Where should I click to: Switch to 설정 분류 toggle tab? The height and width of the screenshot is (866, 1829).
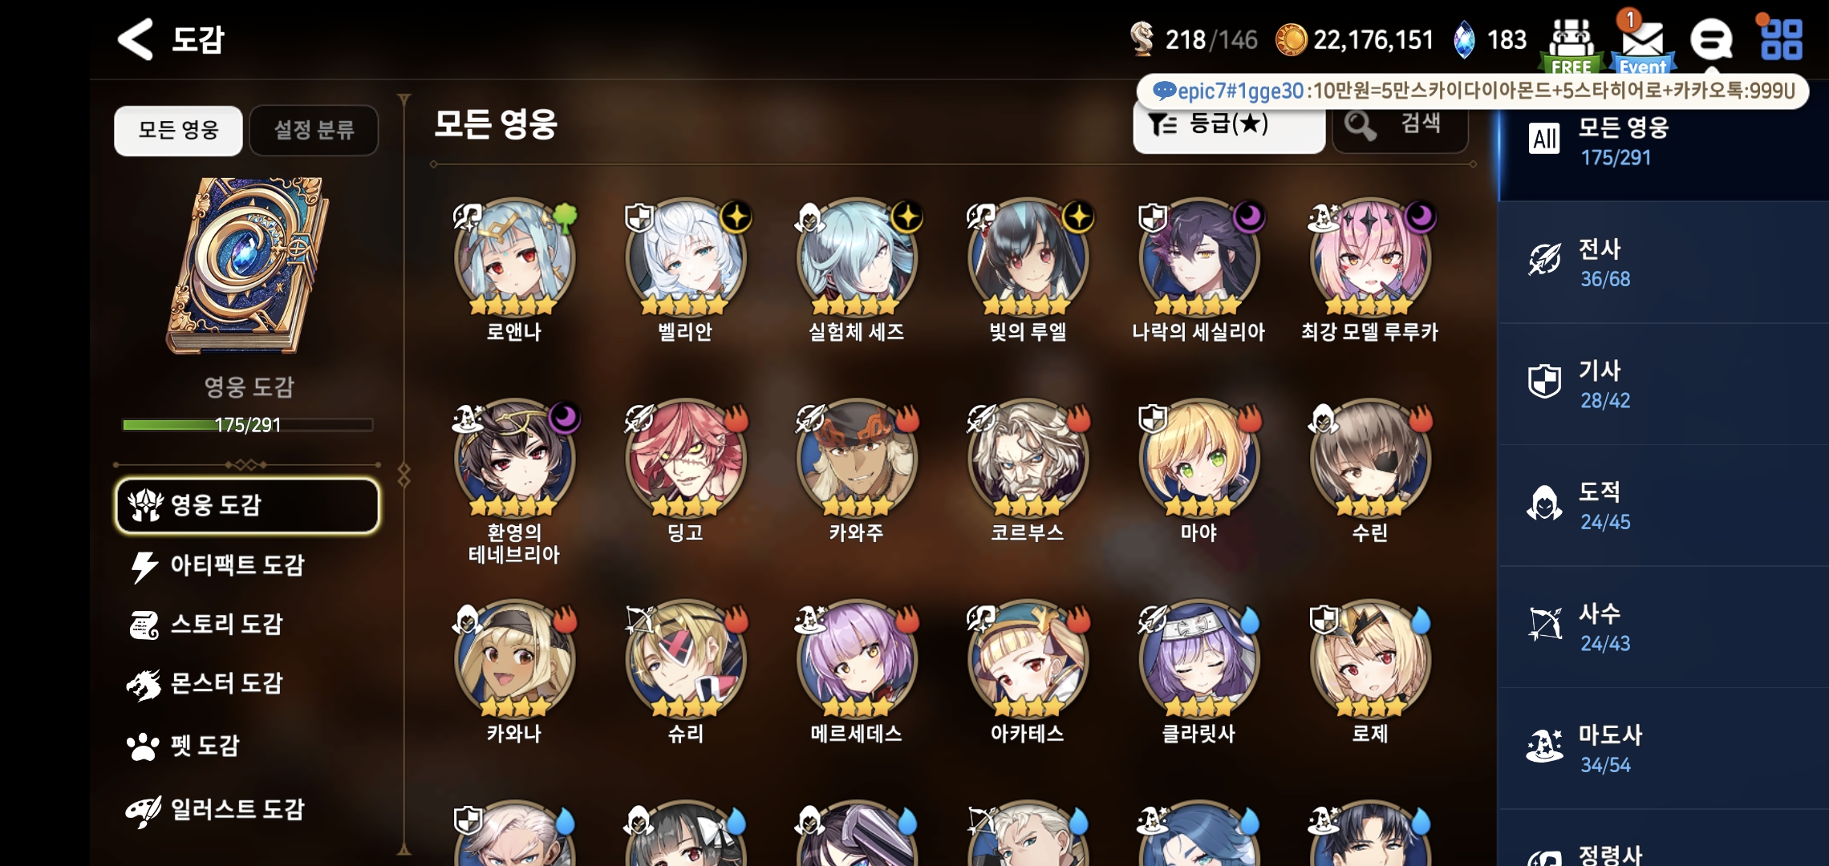tap(314, 130)
